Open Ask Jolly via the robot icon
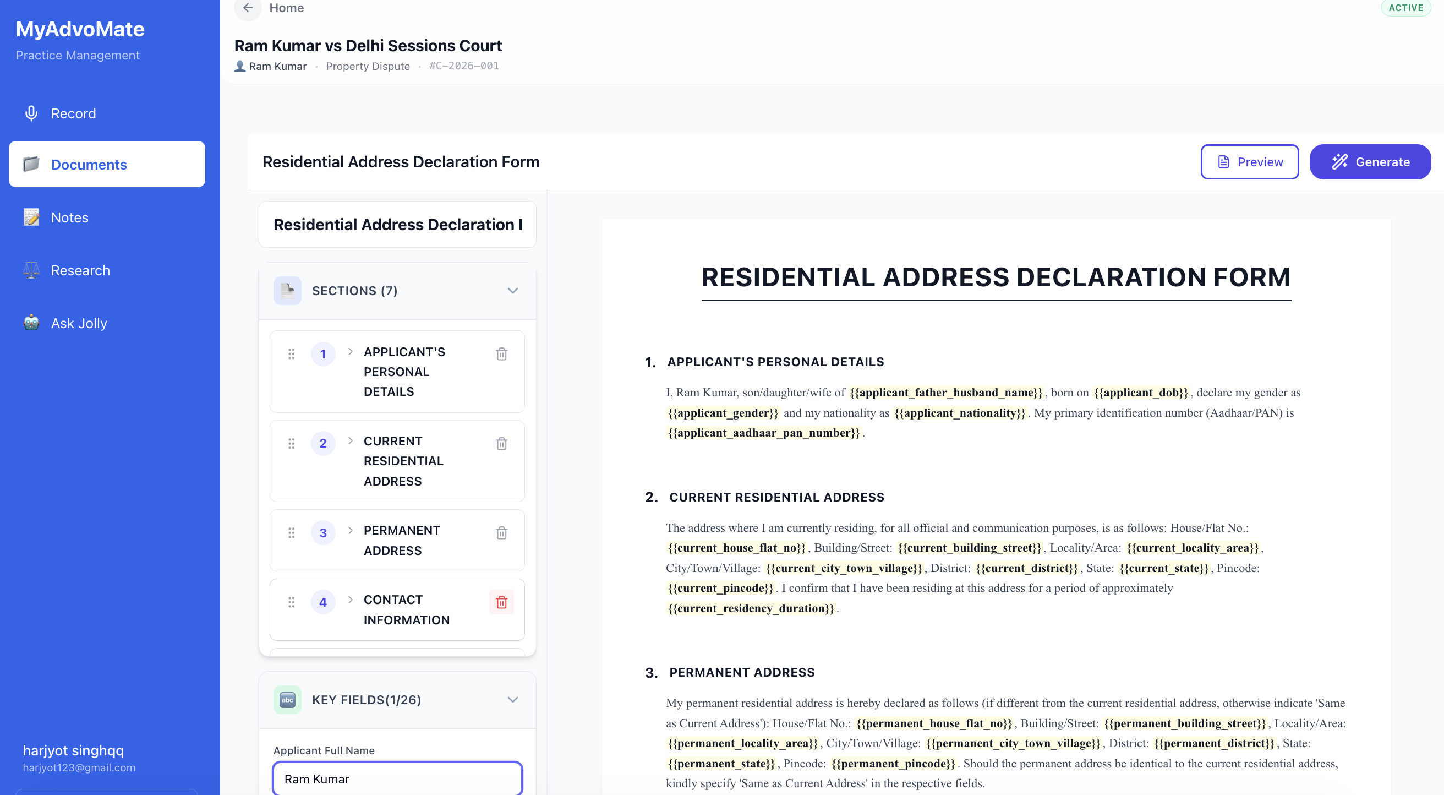The width and height of the screenshot is (1444, 795). 31,323
